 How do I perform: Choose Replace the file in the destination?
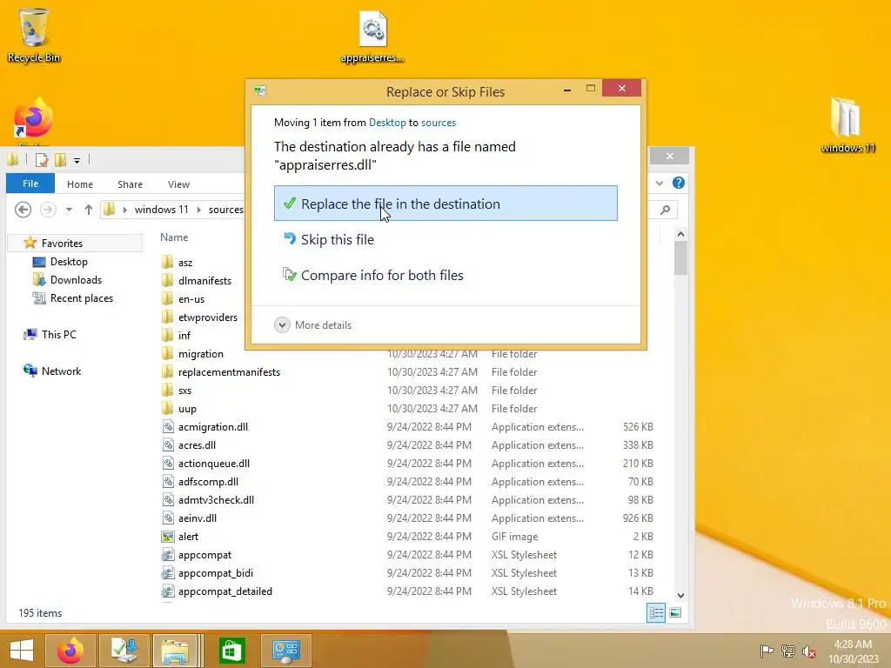point(445,204)
